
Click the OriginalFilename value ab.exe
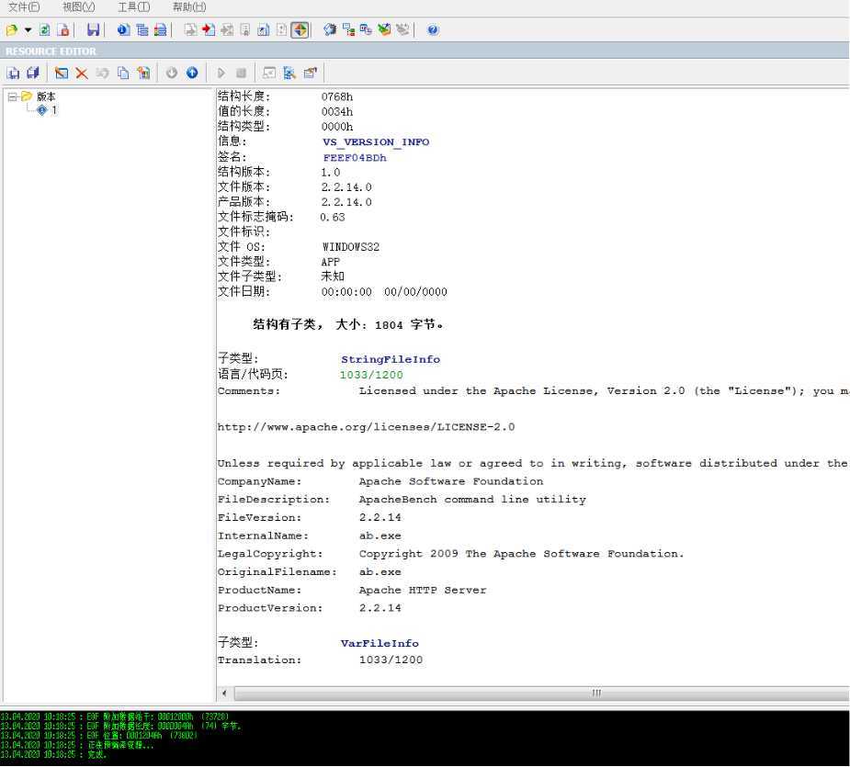(x=380, y=572)
